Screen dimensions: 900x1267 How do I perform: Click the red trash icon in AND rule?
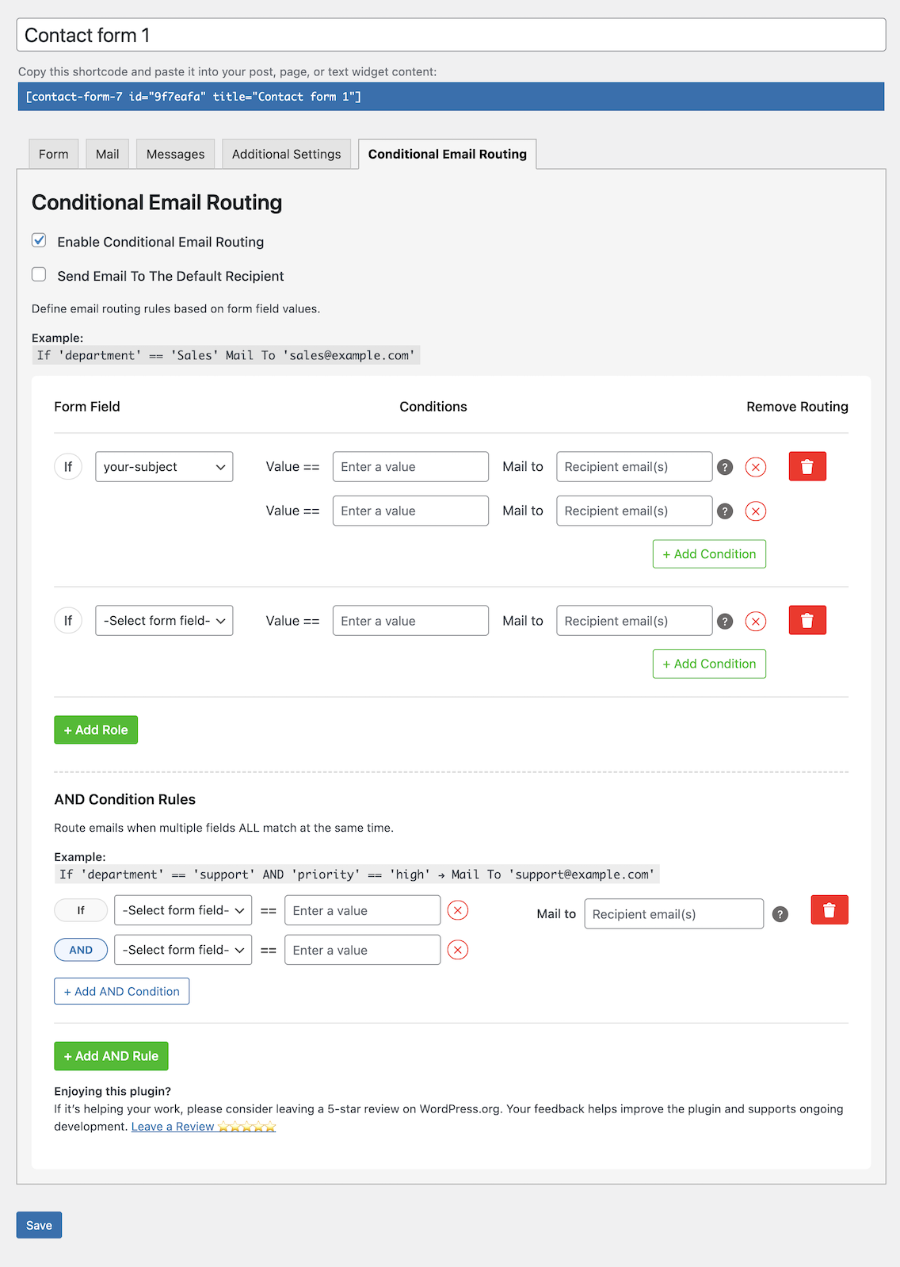[x=829, y=910]
